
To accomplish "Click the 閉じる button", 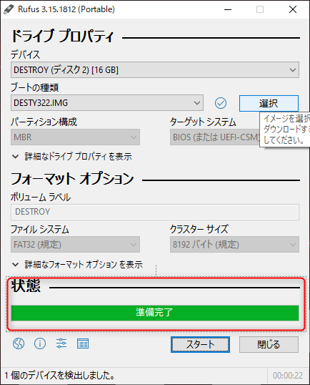I will point(269,344).
